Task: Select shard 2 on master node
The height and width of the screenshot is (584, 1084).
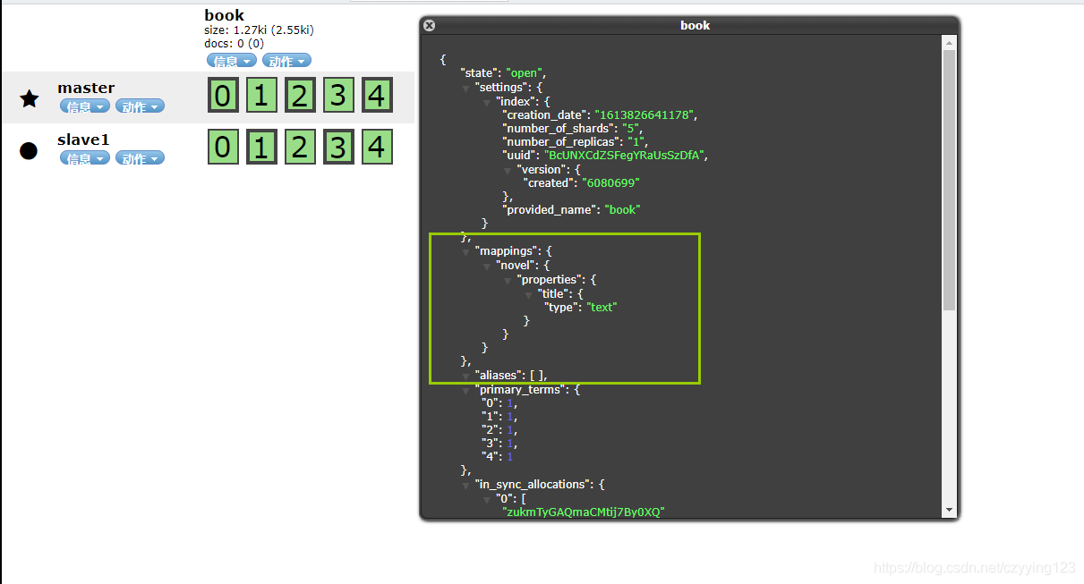Action: [x=300, y=95]
